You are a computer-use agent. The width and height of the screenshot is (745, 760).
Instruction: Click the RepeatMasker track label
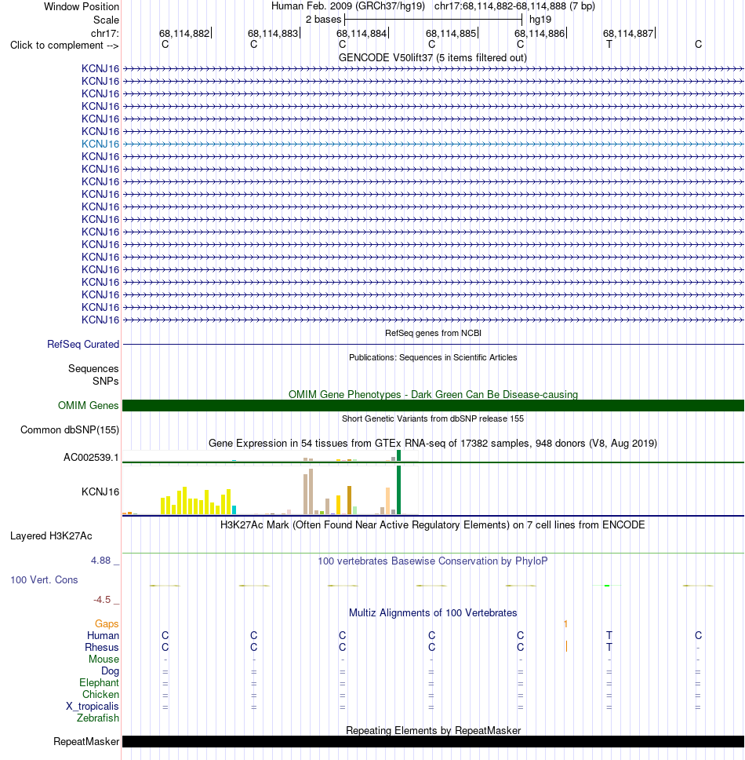point(86,742)
